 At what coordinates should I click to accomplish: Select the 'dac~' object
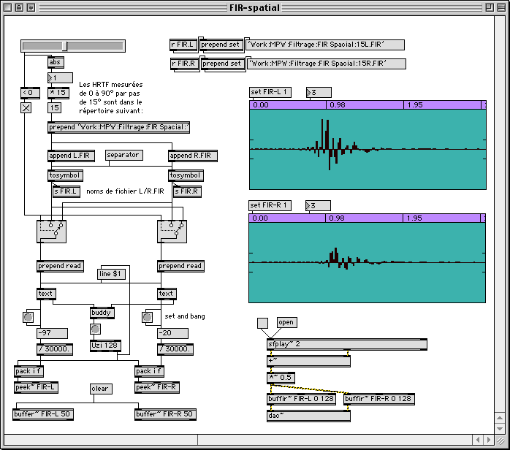click(308, 416)
